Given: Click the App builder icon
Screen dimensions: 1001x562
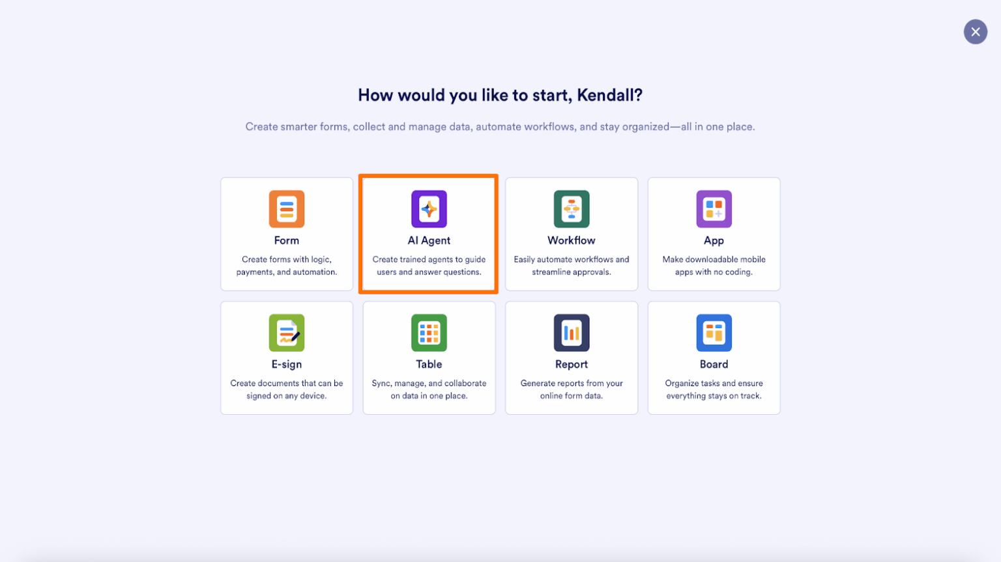Looking at the screenshot, I should click(x=714, y=209).
